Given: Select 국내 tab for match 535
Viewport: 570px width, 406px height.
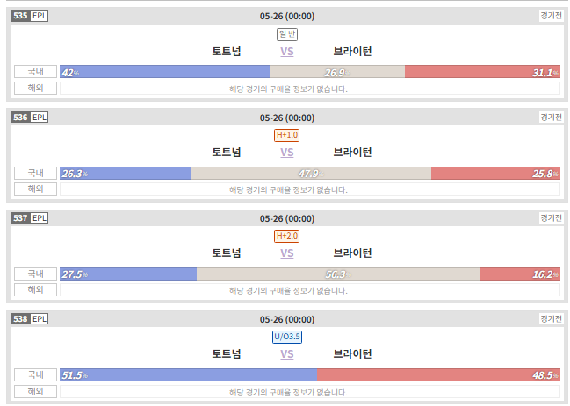Looking at the screenshot, I should pyautogui.click(x=36, y=72).
